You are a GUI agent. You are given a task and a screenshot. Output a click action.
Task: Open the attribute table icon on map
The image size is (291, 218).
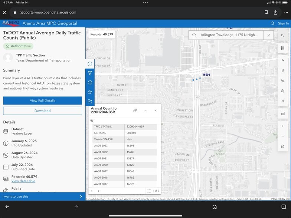click(x=282, y=113)
